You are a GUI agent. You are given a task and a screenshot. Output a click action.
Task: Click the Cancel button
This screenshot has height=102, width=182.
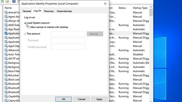pos(82,99)
